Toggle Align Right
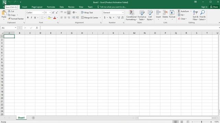 click(x=69, y=17)
